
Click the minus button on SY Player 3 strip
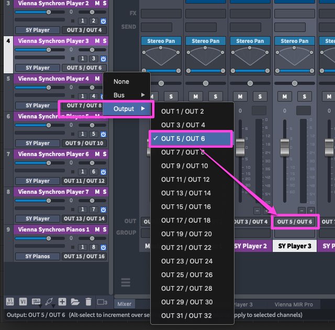tap(301, 211)
